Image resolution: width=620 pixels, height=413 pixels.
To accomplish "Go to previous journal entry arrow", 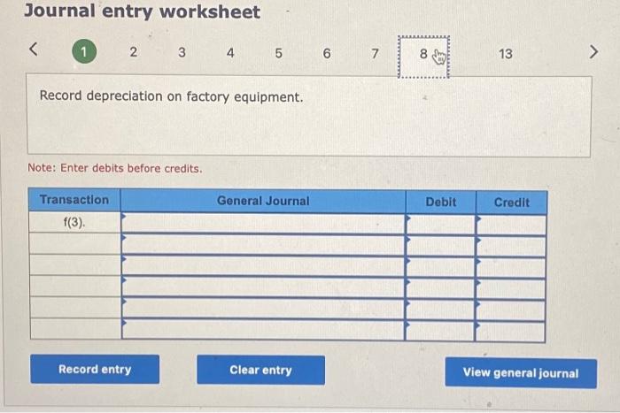I will pyautogui.click(x=34, y=50).
